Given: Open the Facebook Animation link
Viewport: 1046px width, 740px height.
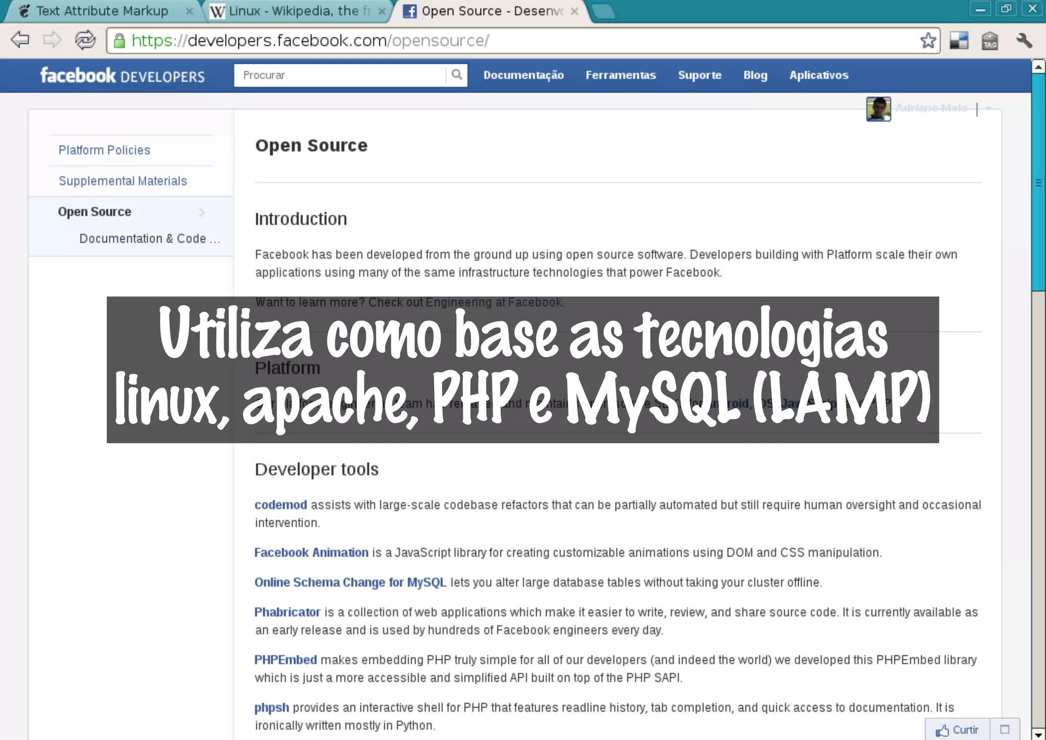Looking at the screenshot, I should pos(312,552).
